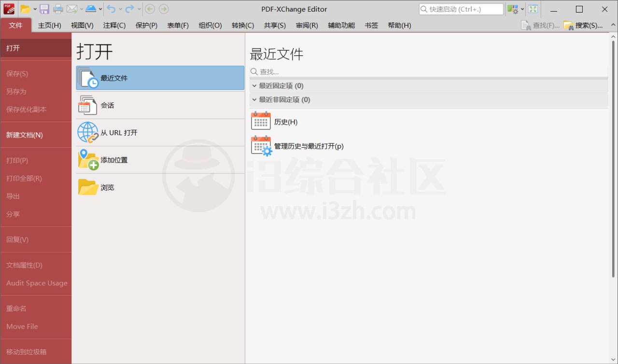Select 分享 in the sidebar
The height and width of the screenshot is (364, 618).
(x=36, y=214)
